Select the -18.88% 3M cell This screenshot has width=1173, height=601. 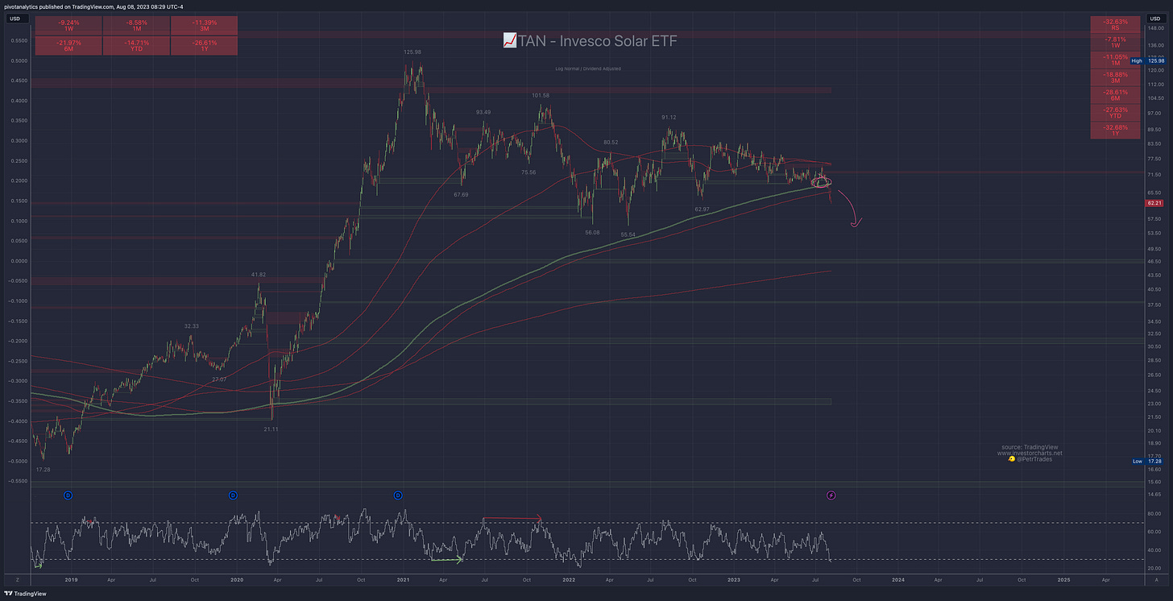coord(1116,77)
